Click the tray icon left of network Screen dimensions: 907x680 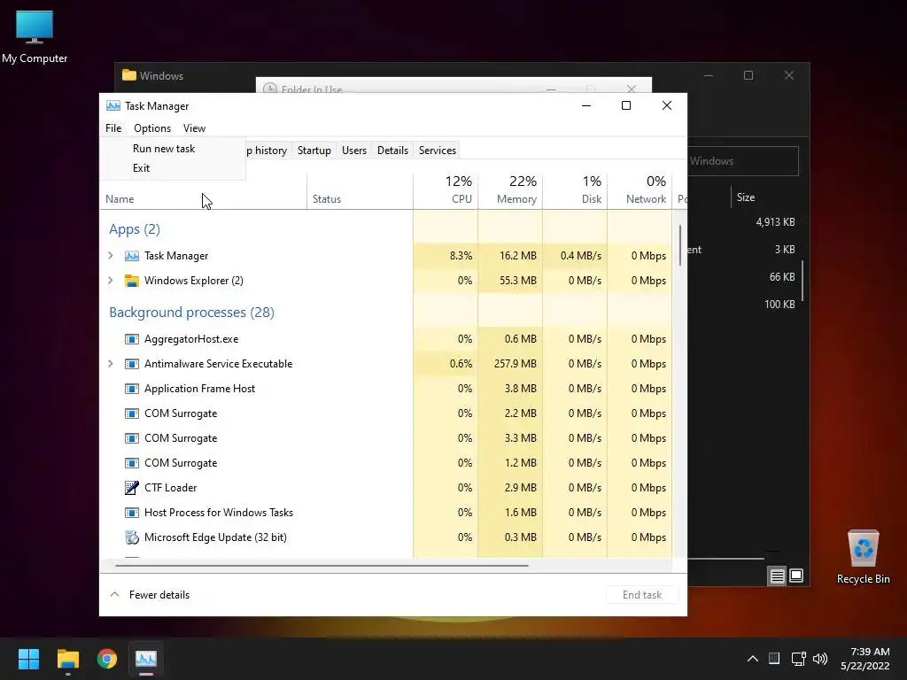tap(774, 658)
